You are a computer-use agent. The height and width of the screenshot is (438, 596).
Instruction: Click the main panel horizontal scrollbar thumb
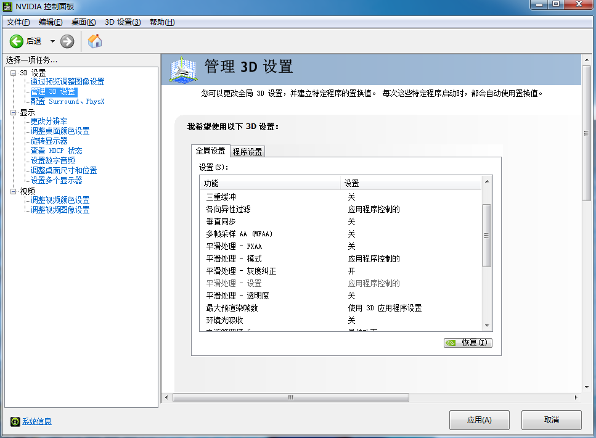(291, 397)
